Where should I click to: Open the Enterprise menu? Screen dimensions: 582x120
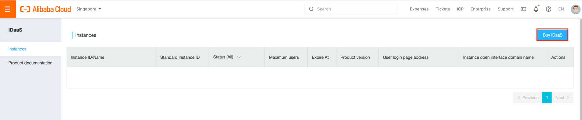coord(480,9)
